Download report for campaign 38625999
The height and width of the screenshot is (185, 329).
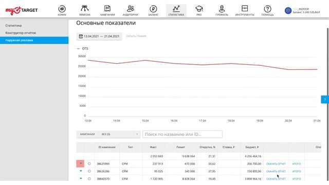point(276,164)
